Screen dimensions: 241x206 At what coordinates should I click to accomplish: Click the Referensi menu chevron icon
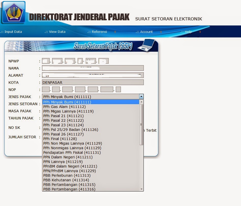coord(115,32)
